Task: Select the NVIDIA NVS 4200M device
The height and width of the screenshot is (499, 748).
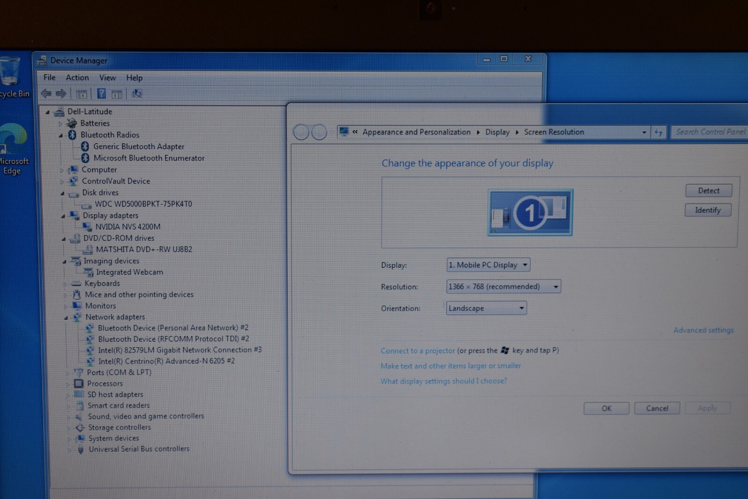Action: click(128, 227)
